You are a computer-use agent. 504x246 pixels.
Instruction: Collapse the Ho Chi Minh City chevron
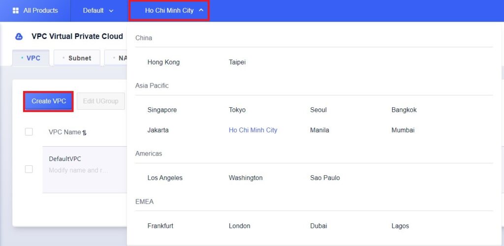point(201,10)
